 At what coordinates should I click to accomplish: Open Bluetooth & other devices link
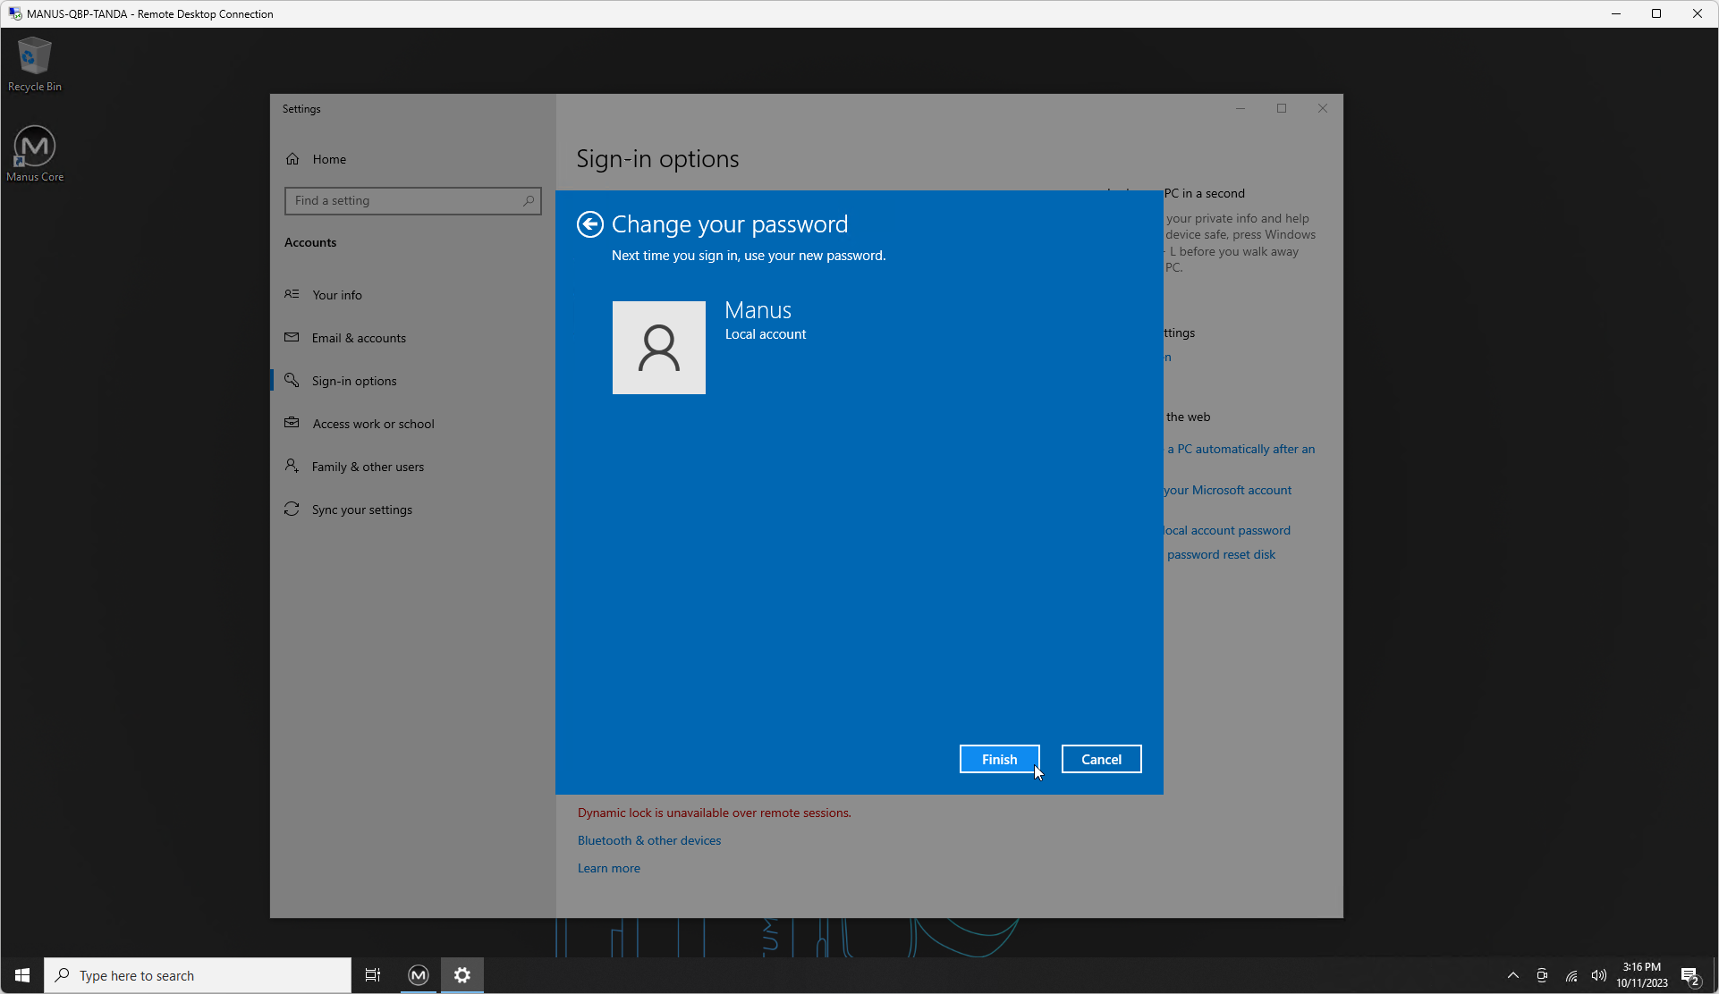pyautogui.click(x=649, y=840)
